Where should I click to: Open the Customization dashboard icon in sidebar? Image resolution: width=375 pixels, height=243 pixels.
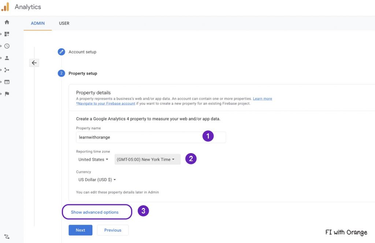coord(7,34)
